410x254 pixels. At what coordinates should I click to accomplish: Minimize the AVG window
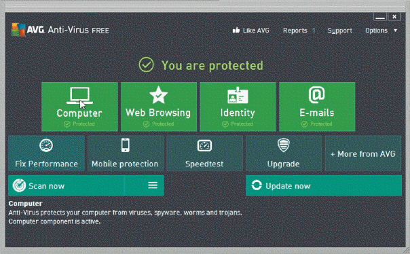[380, 17]
